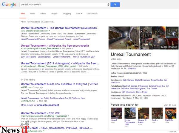Viewport: 179px width, 133px height.
Task: Switch to the Videos tab
Action: (43, 14)
